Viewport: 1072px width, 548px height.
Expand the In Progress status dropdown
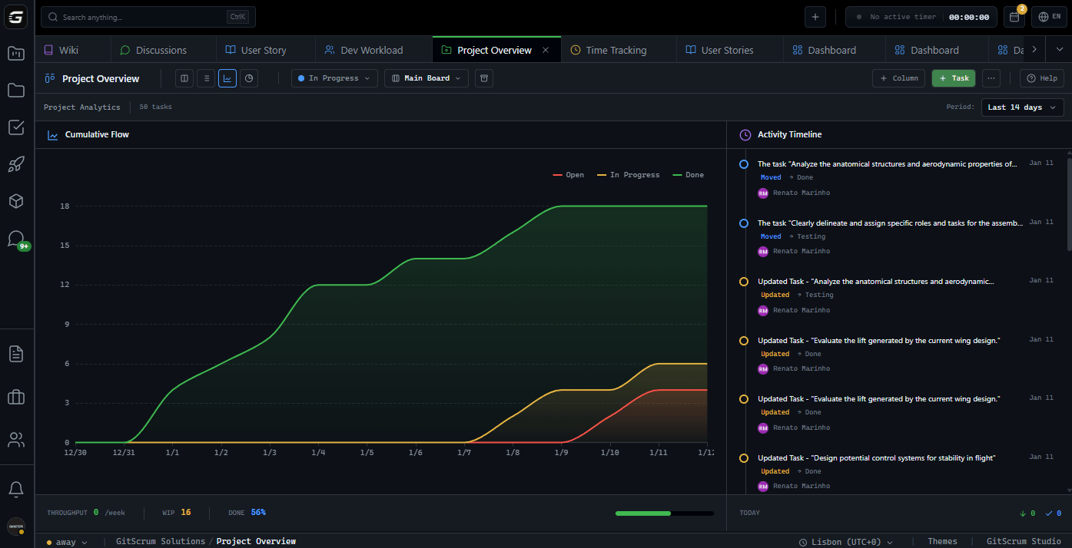click(334, 78)
